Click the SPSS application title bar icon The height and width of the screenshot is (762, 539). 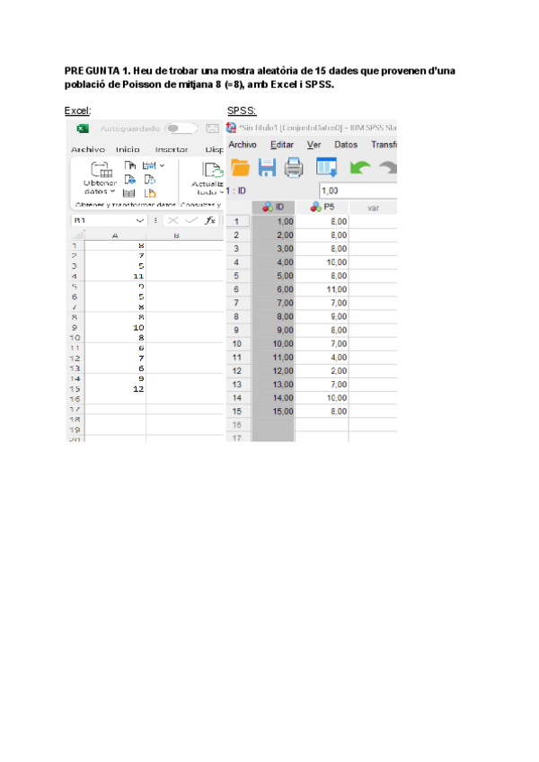coord(232,128)
